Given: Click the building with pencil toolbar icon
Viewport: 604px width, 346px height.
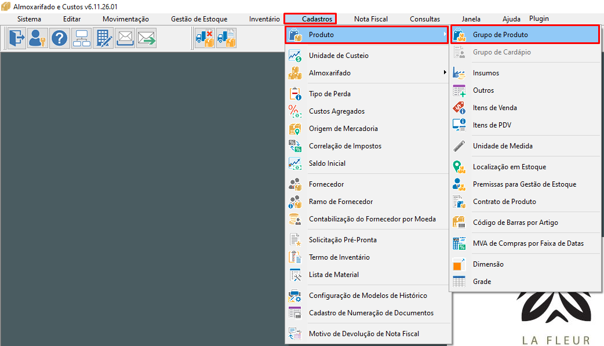Looking at the screenshot, I should tap(103, 38).
